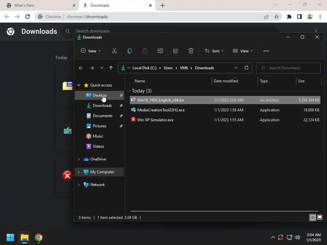Image resolution: width=327 pixels, height=245 pixels.
Task: Click the Rename icon in Explorer toolbar
Action: pyautogui.click(x=160, y=51)
